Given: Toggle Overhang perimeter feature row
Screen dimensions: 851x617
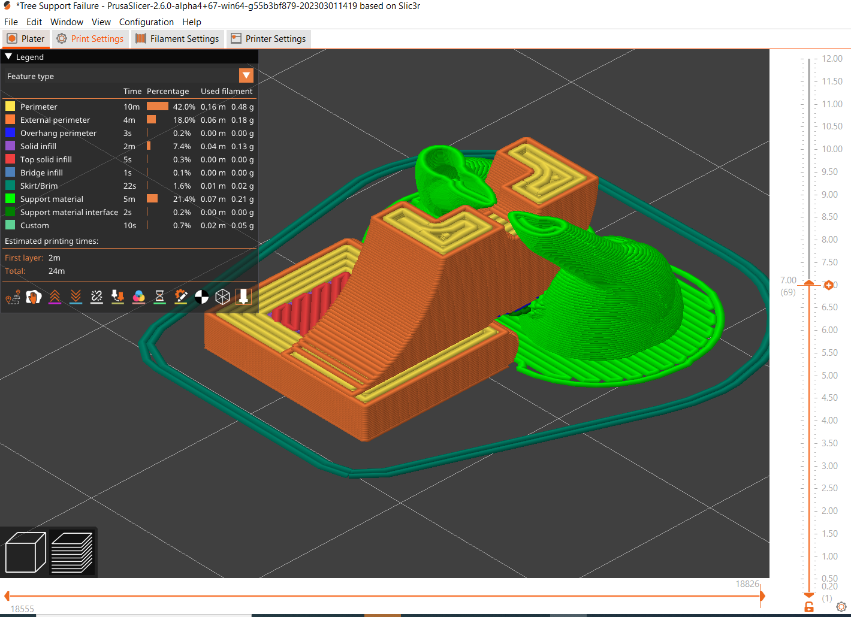Looking at the screenshot, I should [129, 133].
